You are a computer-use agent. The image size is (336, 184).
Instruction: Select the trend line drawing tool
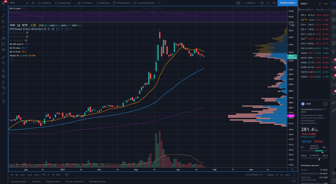click(4, 15)
